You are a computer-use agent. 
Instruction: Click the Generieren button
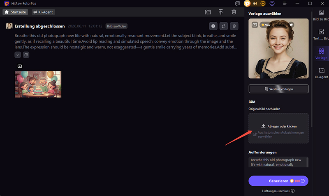point(278,181)
